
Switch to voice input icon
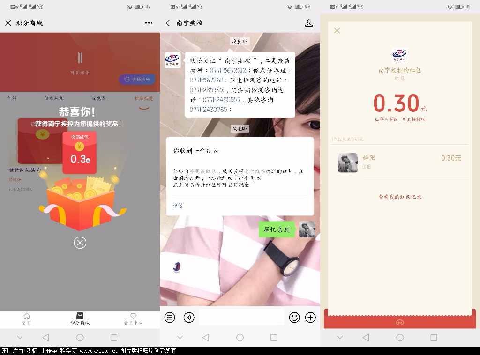point(189,318)
